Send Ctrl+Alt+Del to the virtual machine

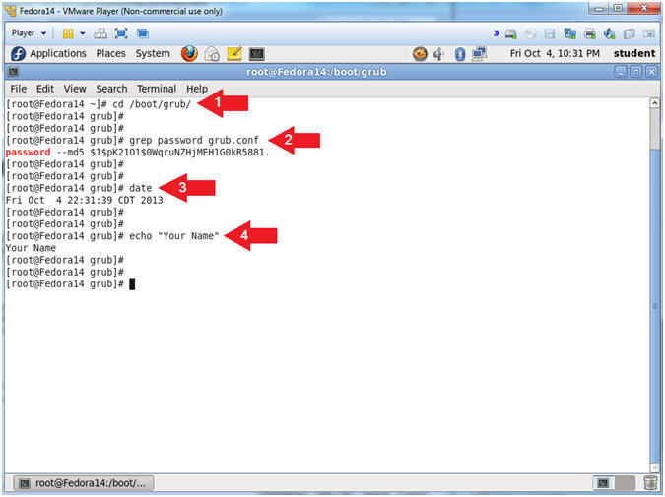click(100, 33)
